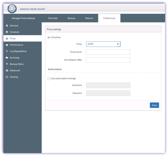Click the General gear icon in sidebar
Screen dimensions: 168x156
(x=7, y=26)
